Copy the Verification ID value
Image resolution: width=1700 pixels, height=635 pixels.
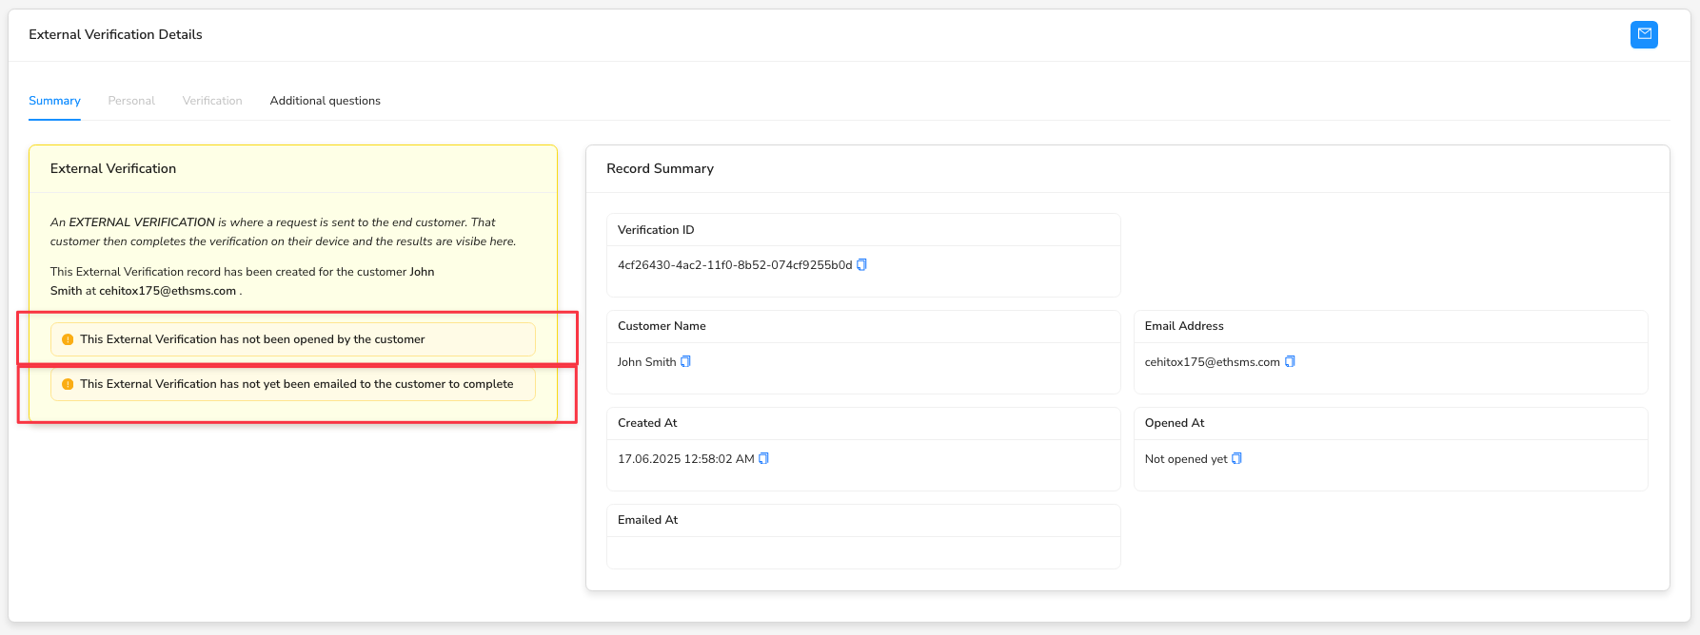click(x=861, y=265)
